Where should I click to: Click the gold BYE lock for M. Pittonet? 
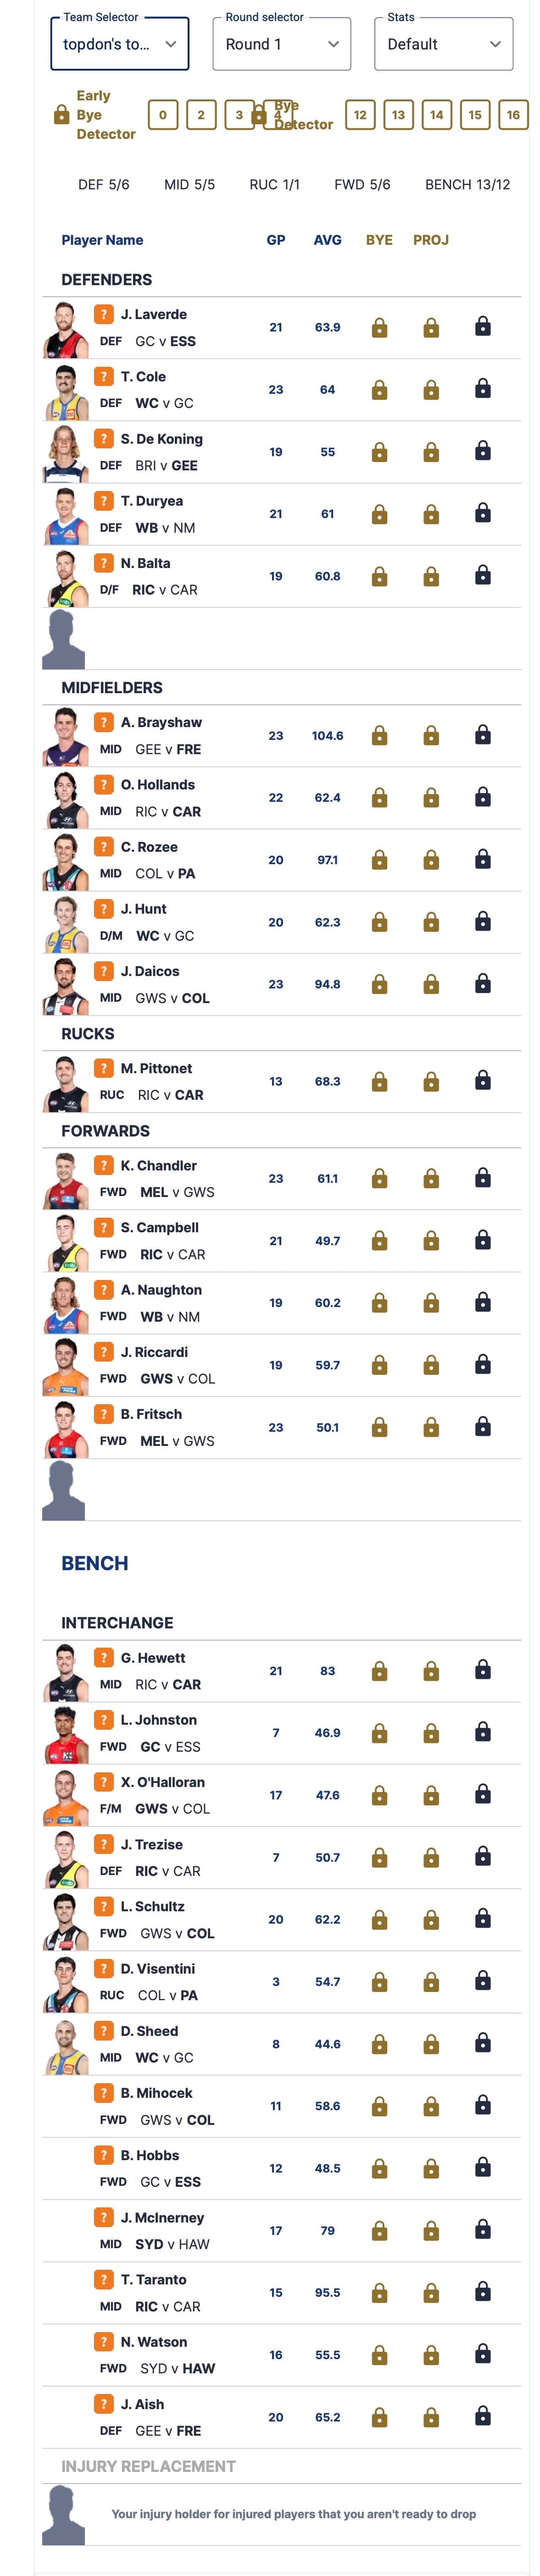pyautogui.click(x=379, y=1082)
